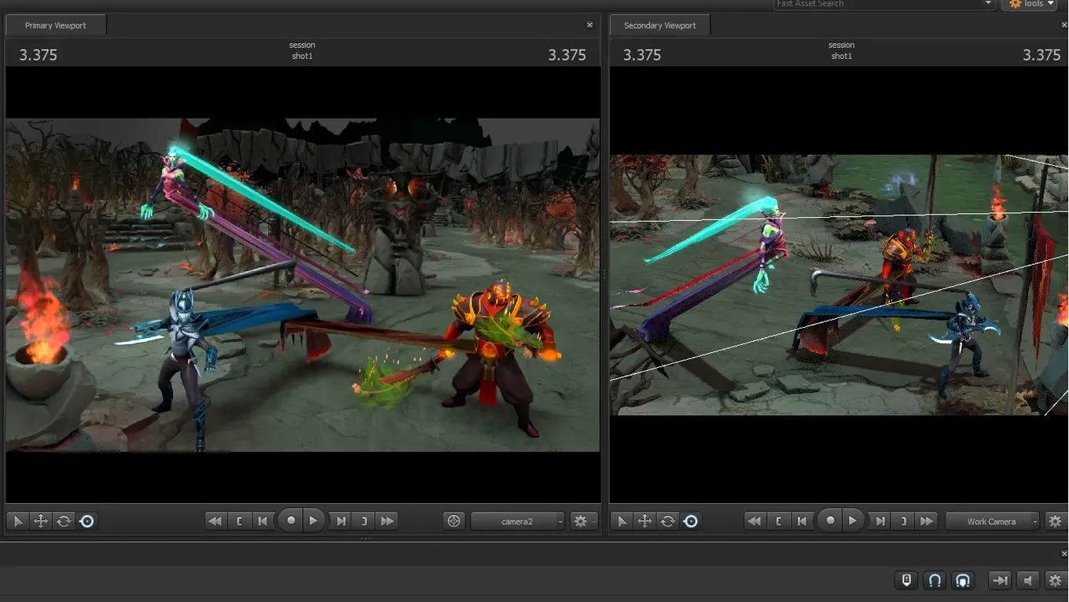Switch to the Secondary Viewport tab
Viewport: 1069px width, 602px height.
tap(659, 25)
